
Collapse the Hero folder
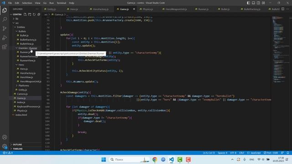[21, 65]
